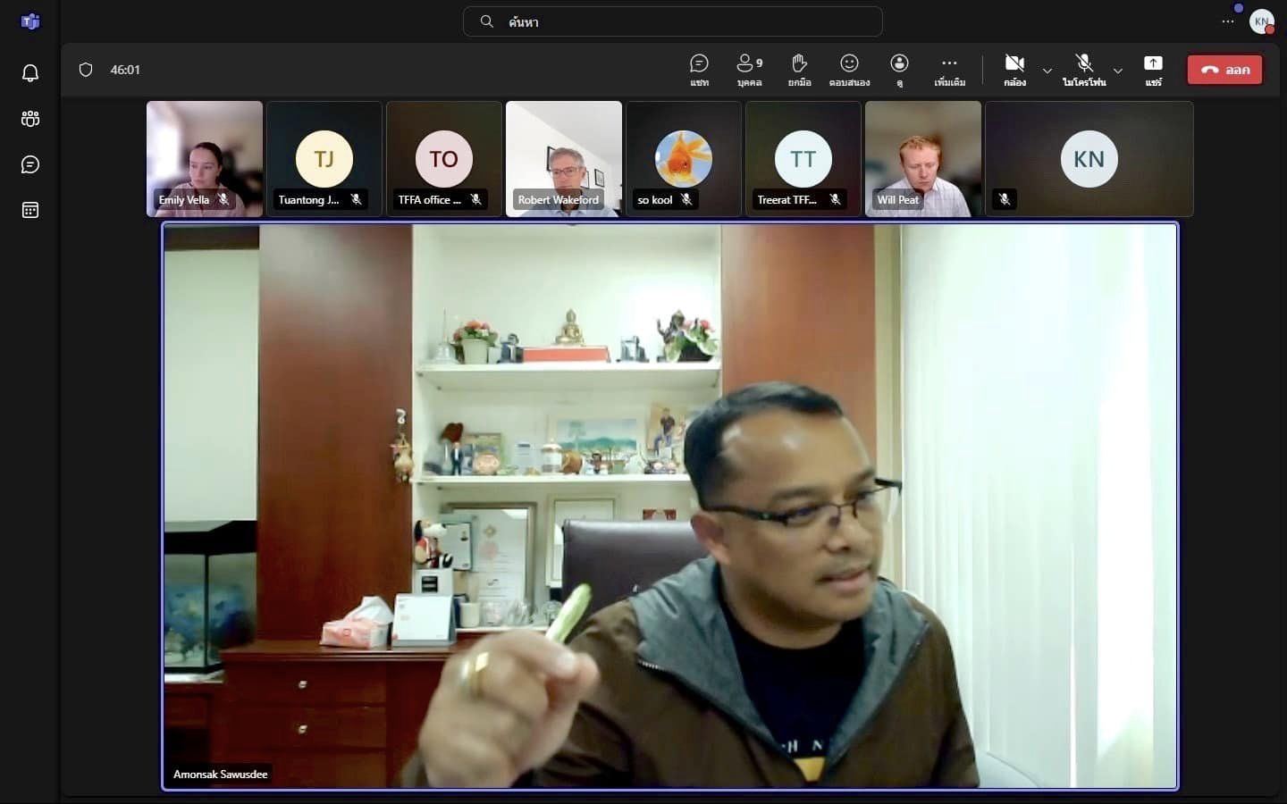Open the reactions emoji menu
This screenshot has width=1287, height=804.
[x=849, y=69]
